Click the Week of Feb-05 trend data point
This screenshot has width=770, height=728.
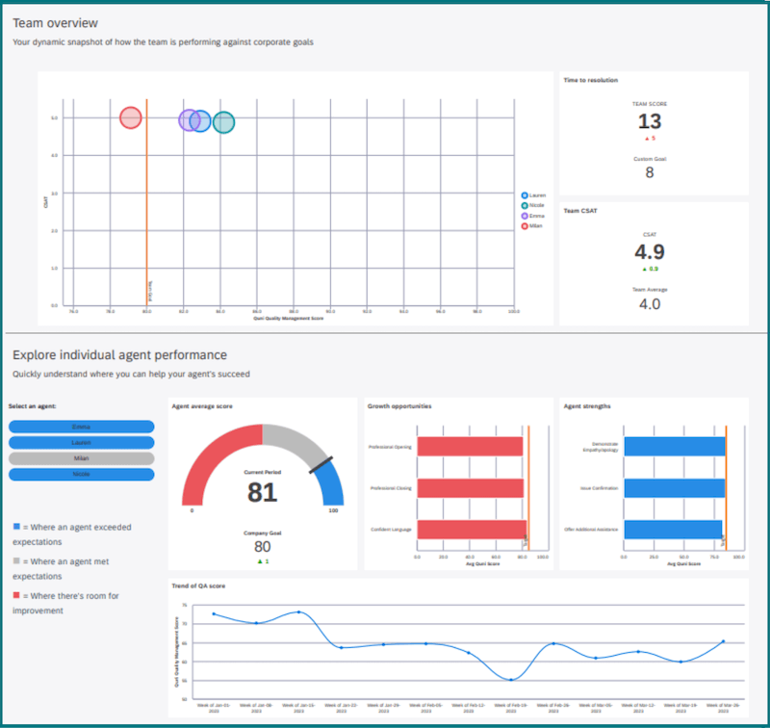click(x=425, y=643)
